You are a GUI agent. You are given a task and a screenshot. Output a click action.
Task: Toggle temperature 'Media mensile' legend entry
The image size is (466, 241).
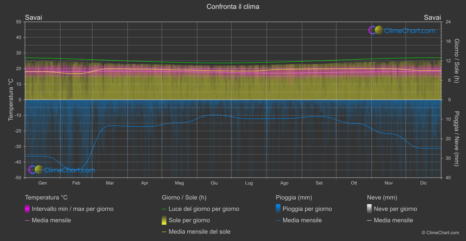tap(51, 220)
